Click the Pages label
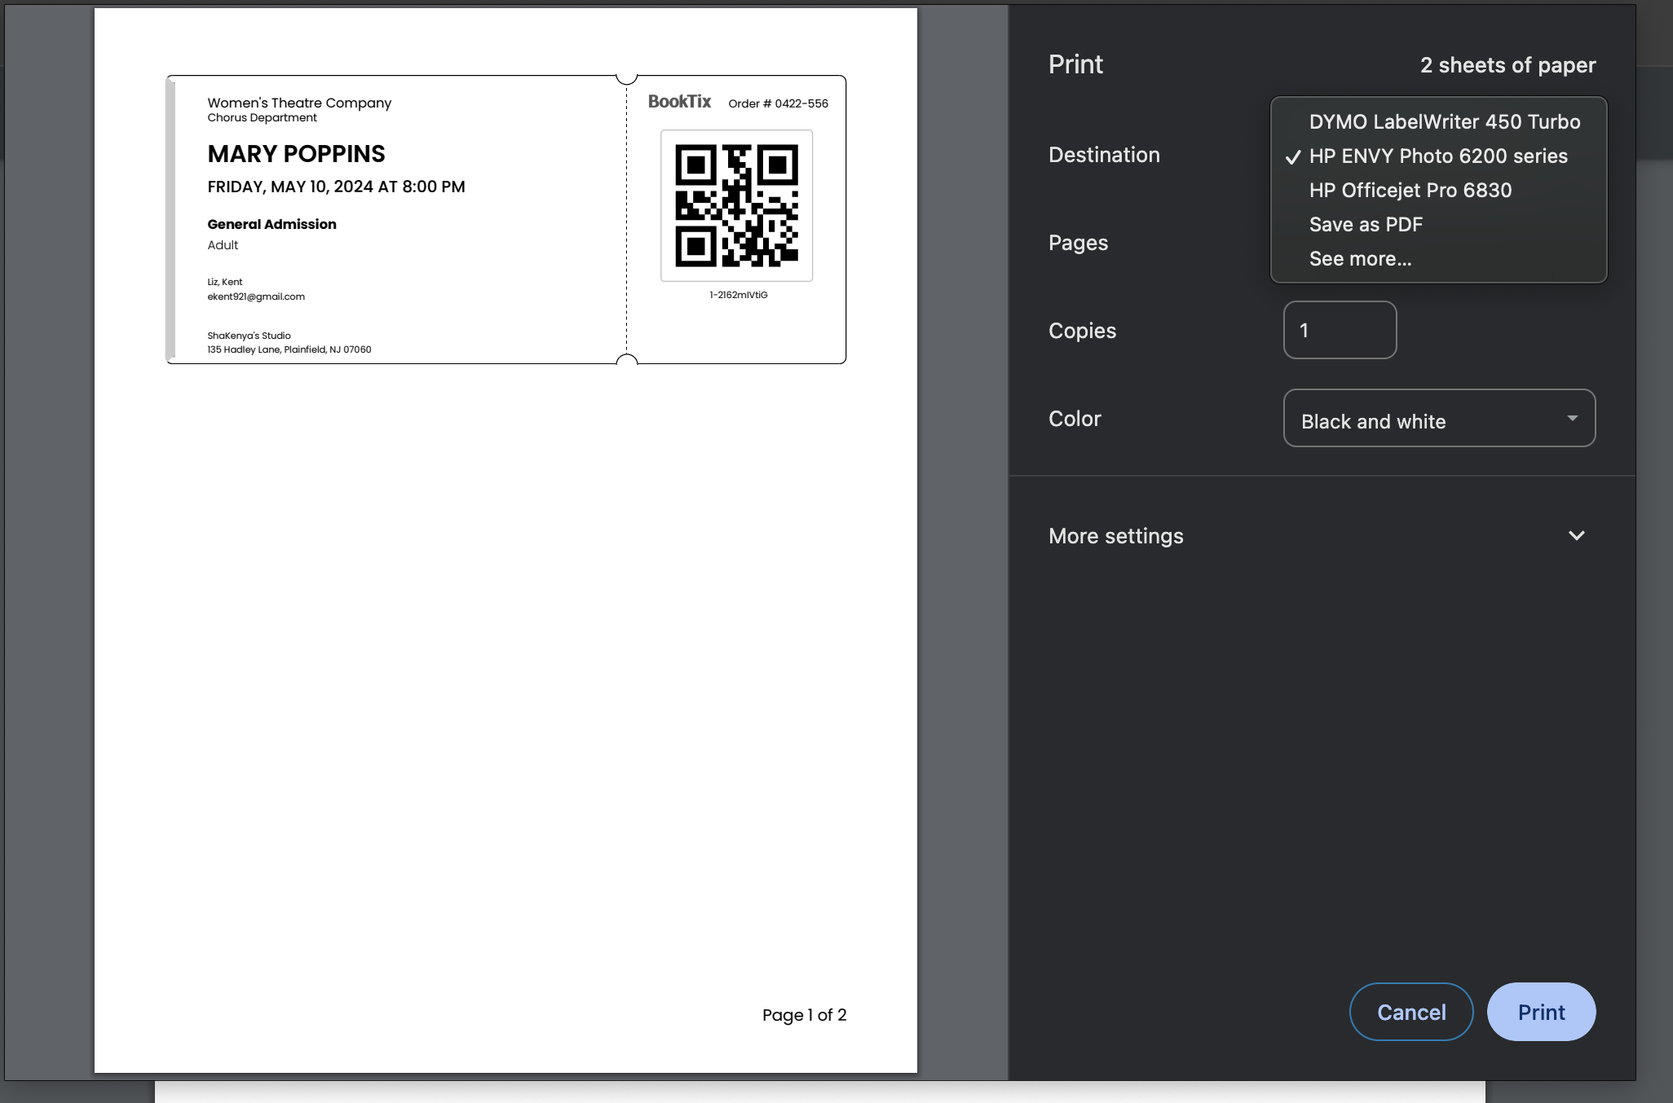 point(1078,243)
